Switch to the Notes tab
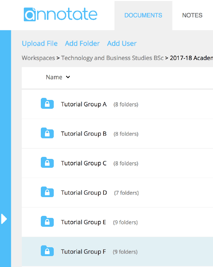This screenshot has height=267, width=213. [192, 15]
